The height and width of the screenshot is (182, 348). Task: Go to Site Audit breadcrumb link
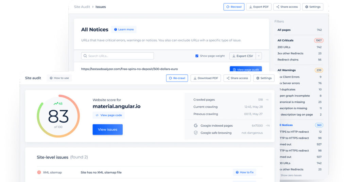(82, 7)
